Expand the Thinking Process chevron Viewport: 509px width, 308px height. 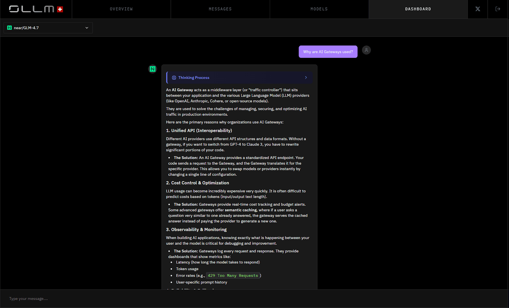pyautogui.click(x=306, y=77)
